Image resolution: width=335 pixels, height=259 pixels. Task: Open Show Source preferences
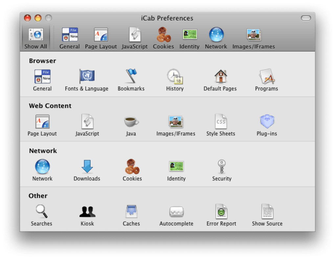click(x=267, y=215)
